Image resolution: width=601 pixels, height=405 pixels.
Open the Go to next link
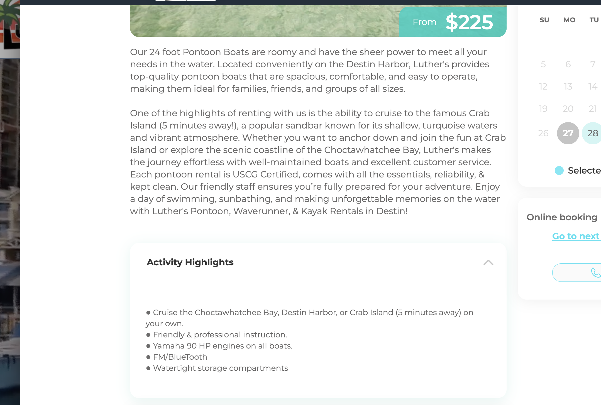[x=576, y=236]
